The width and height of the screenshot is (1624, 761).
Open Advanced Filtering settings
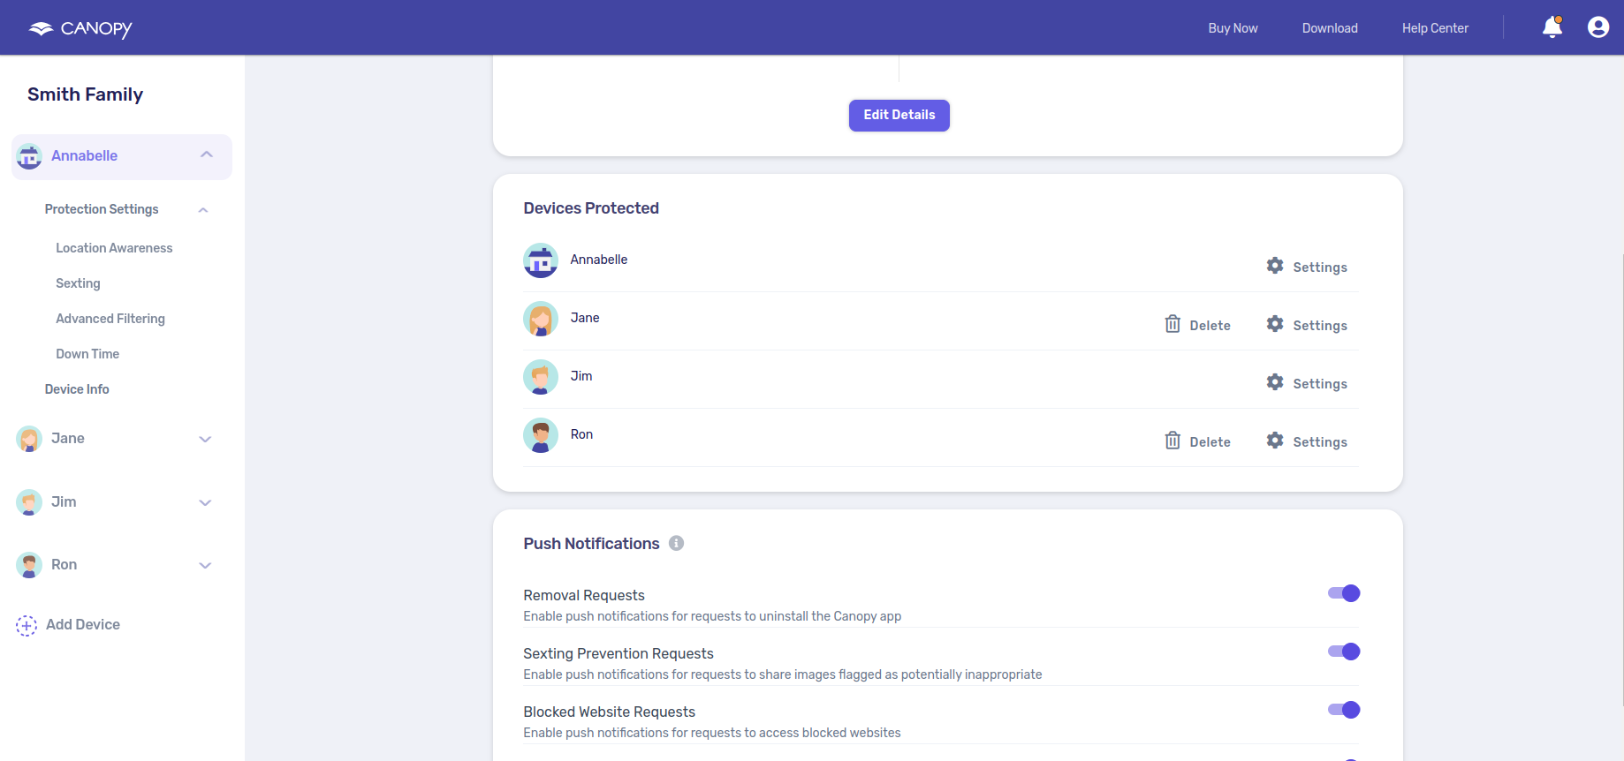coord(110,319)
